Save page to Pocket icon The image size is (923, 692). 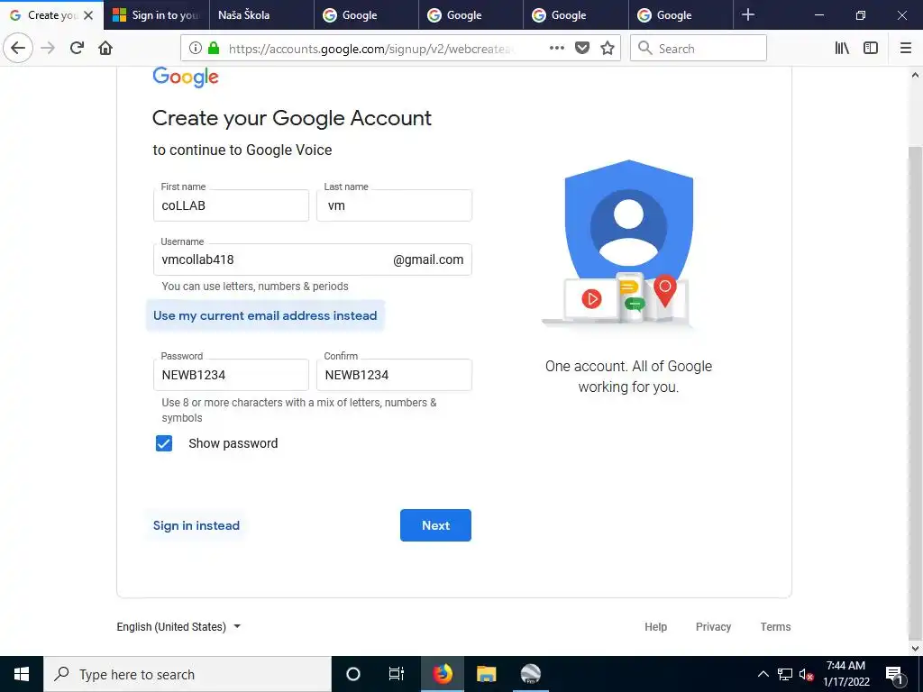(582, 49)
